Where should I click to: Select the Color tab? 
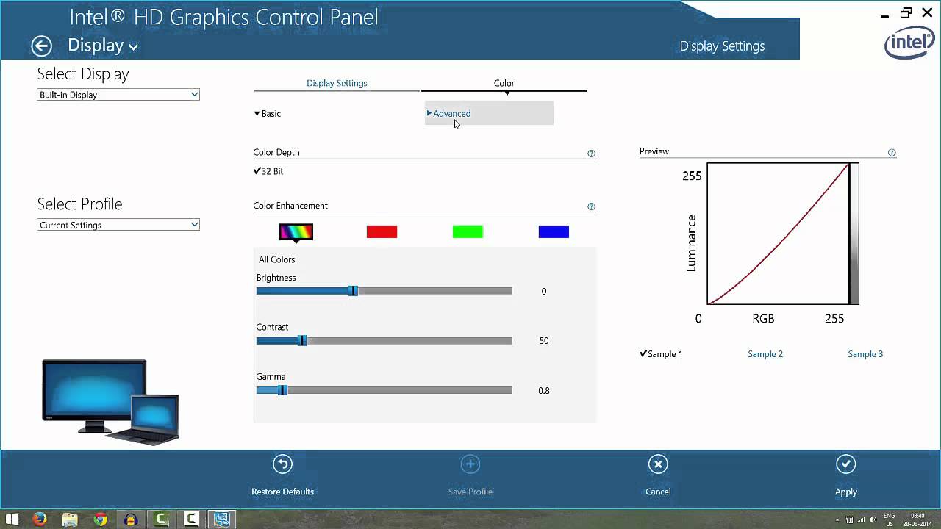click(504, 83)
